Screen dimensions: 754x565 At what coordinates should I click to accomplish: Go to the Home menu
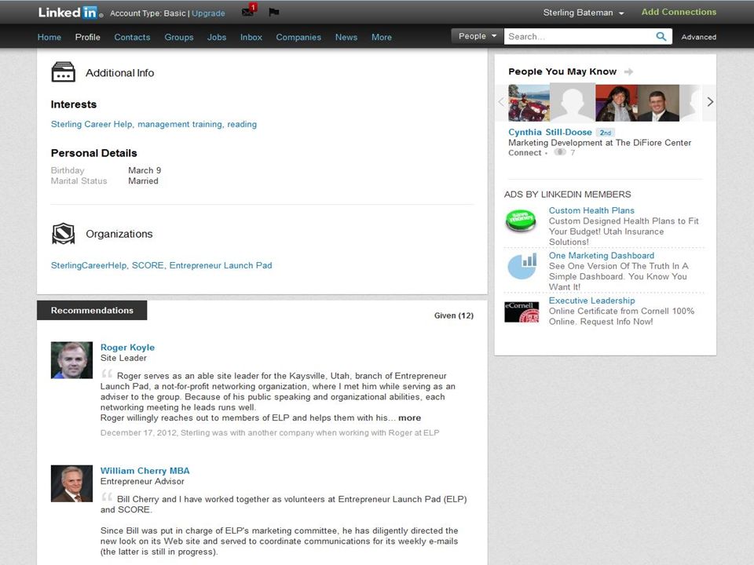[49, 37]
